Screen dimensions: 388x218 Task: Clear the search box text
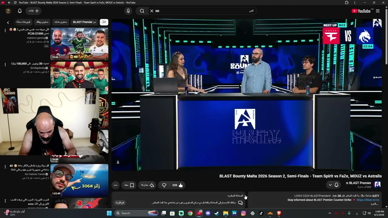152,11
